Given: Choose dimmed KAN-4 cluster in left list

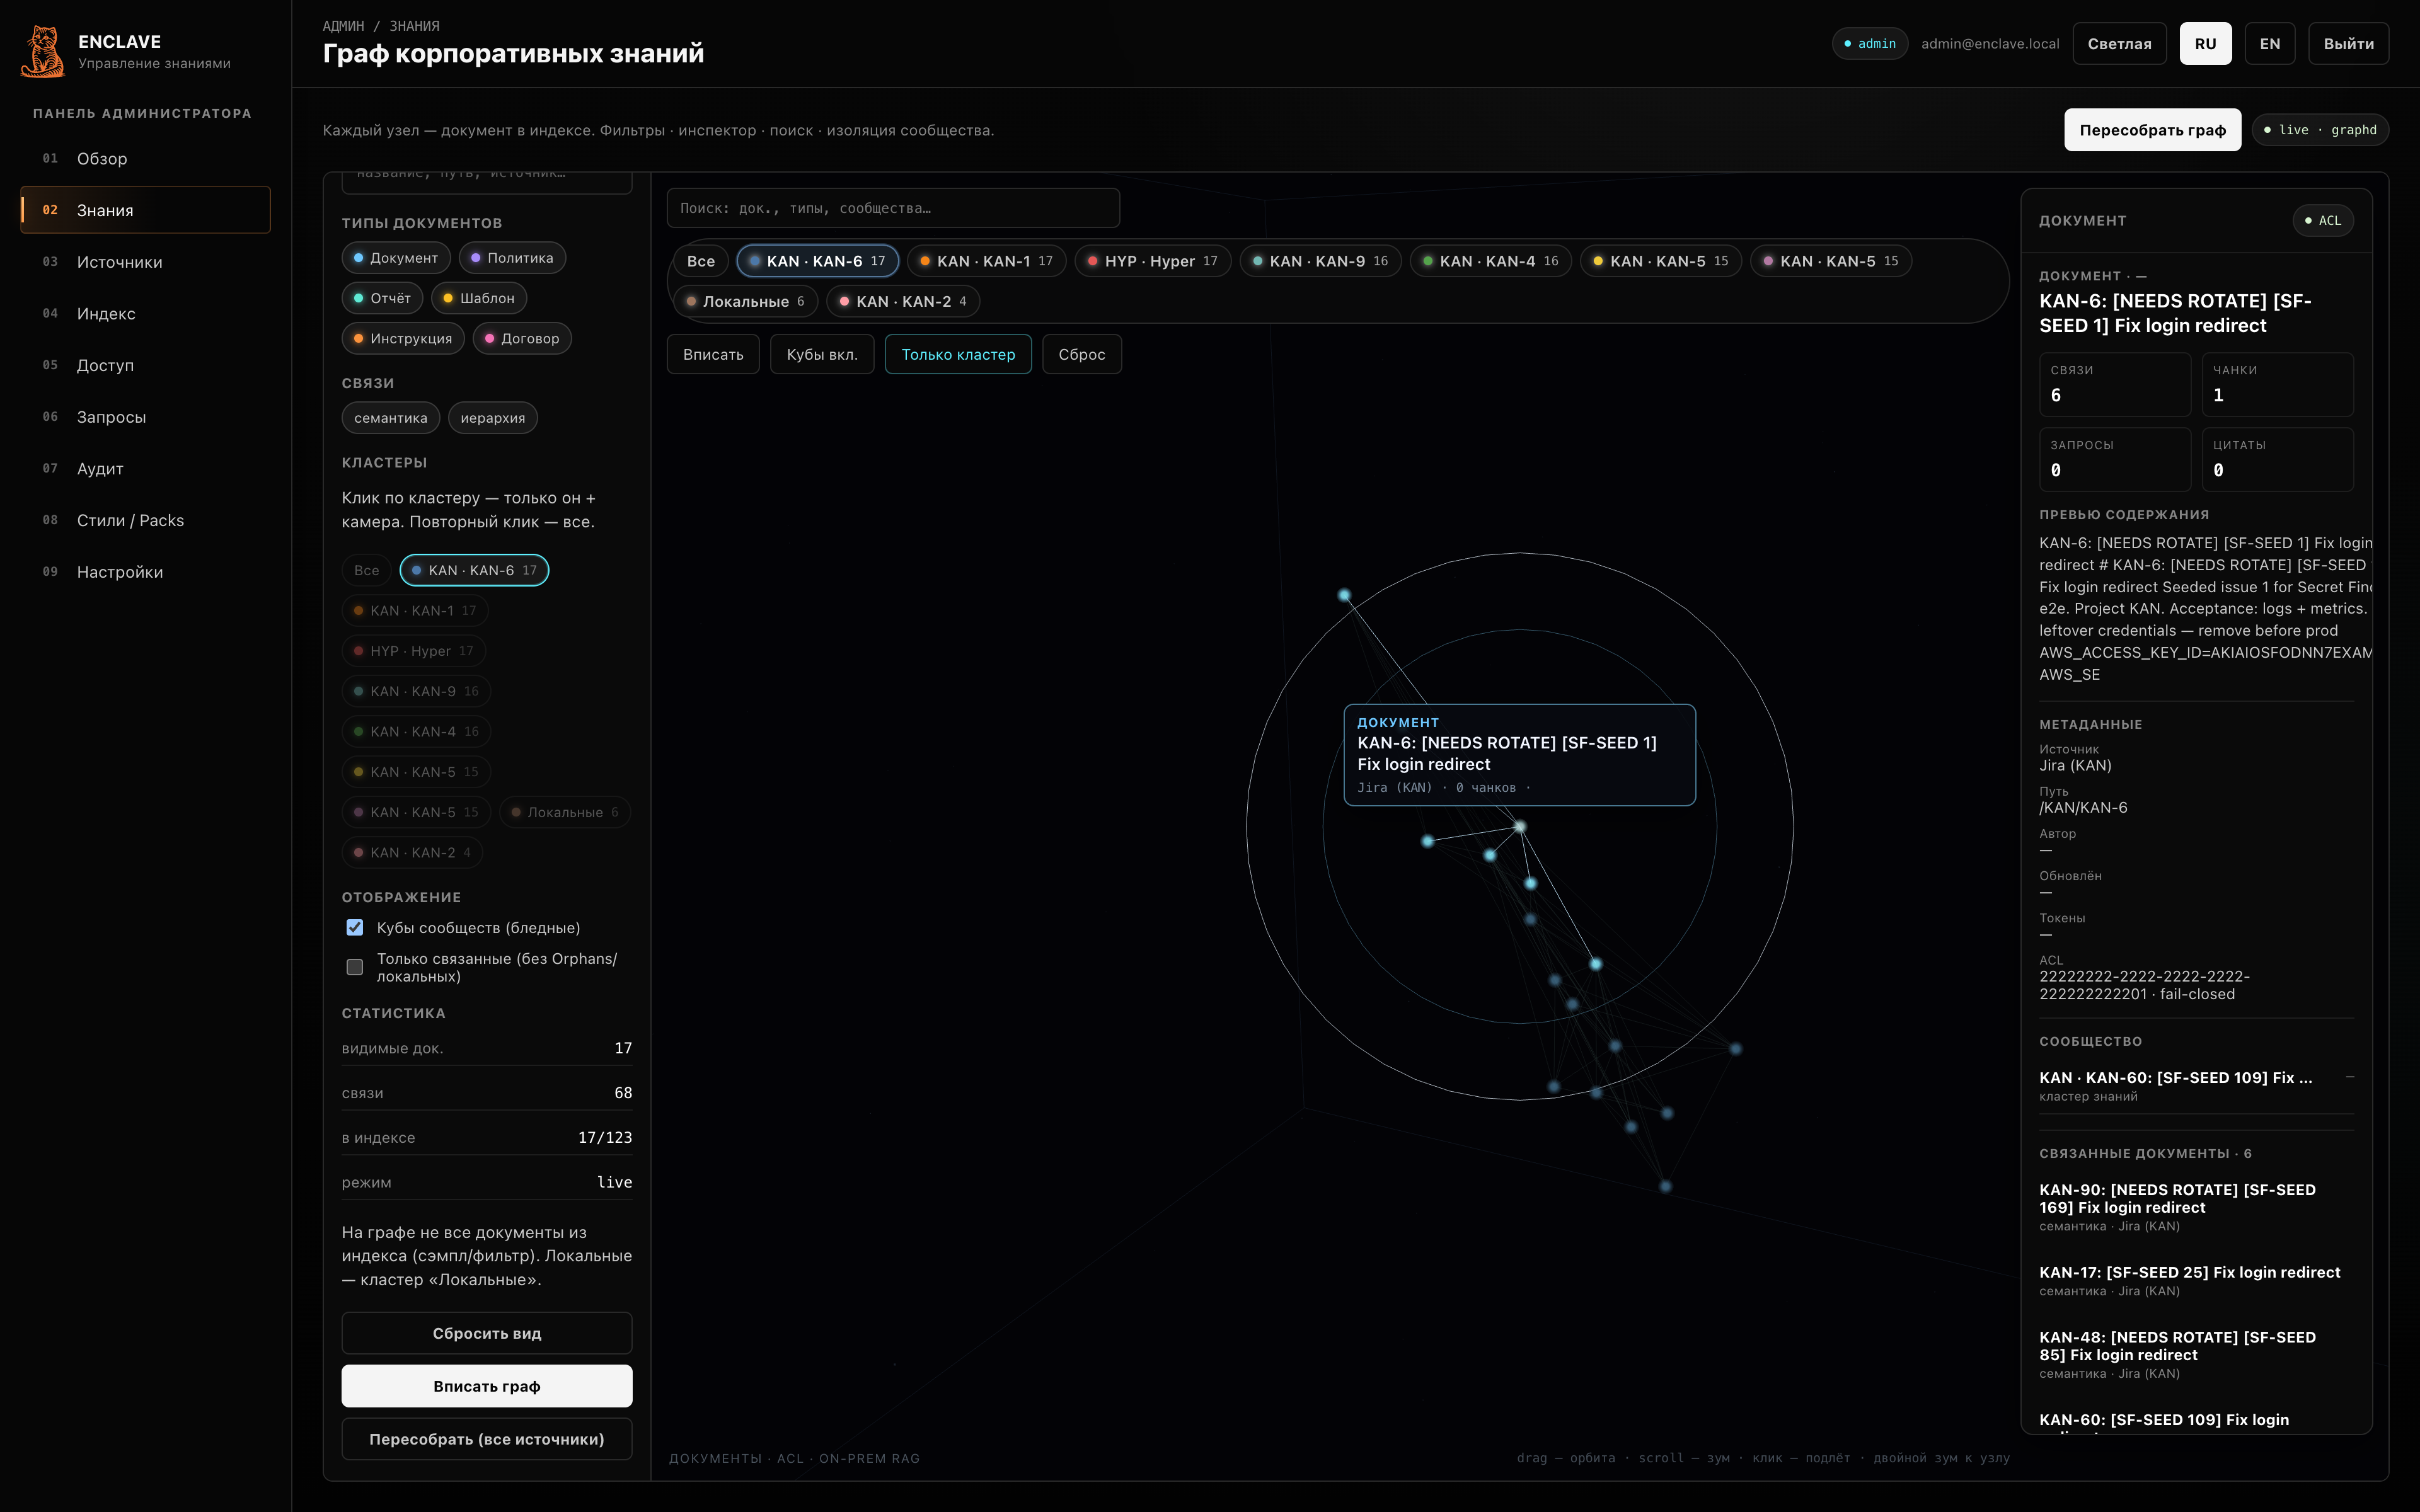Looking at the screenshot, I should 417,732.
